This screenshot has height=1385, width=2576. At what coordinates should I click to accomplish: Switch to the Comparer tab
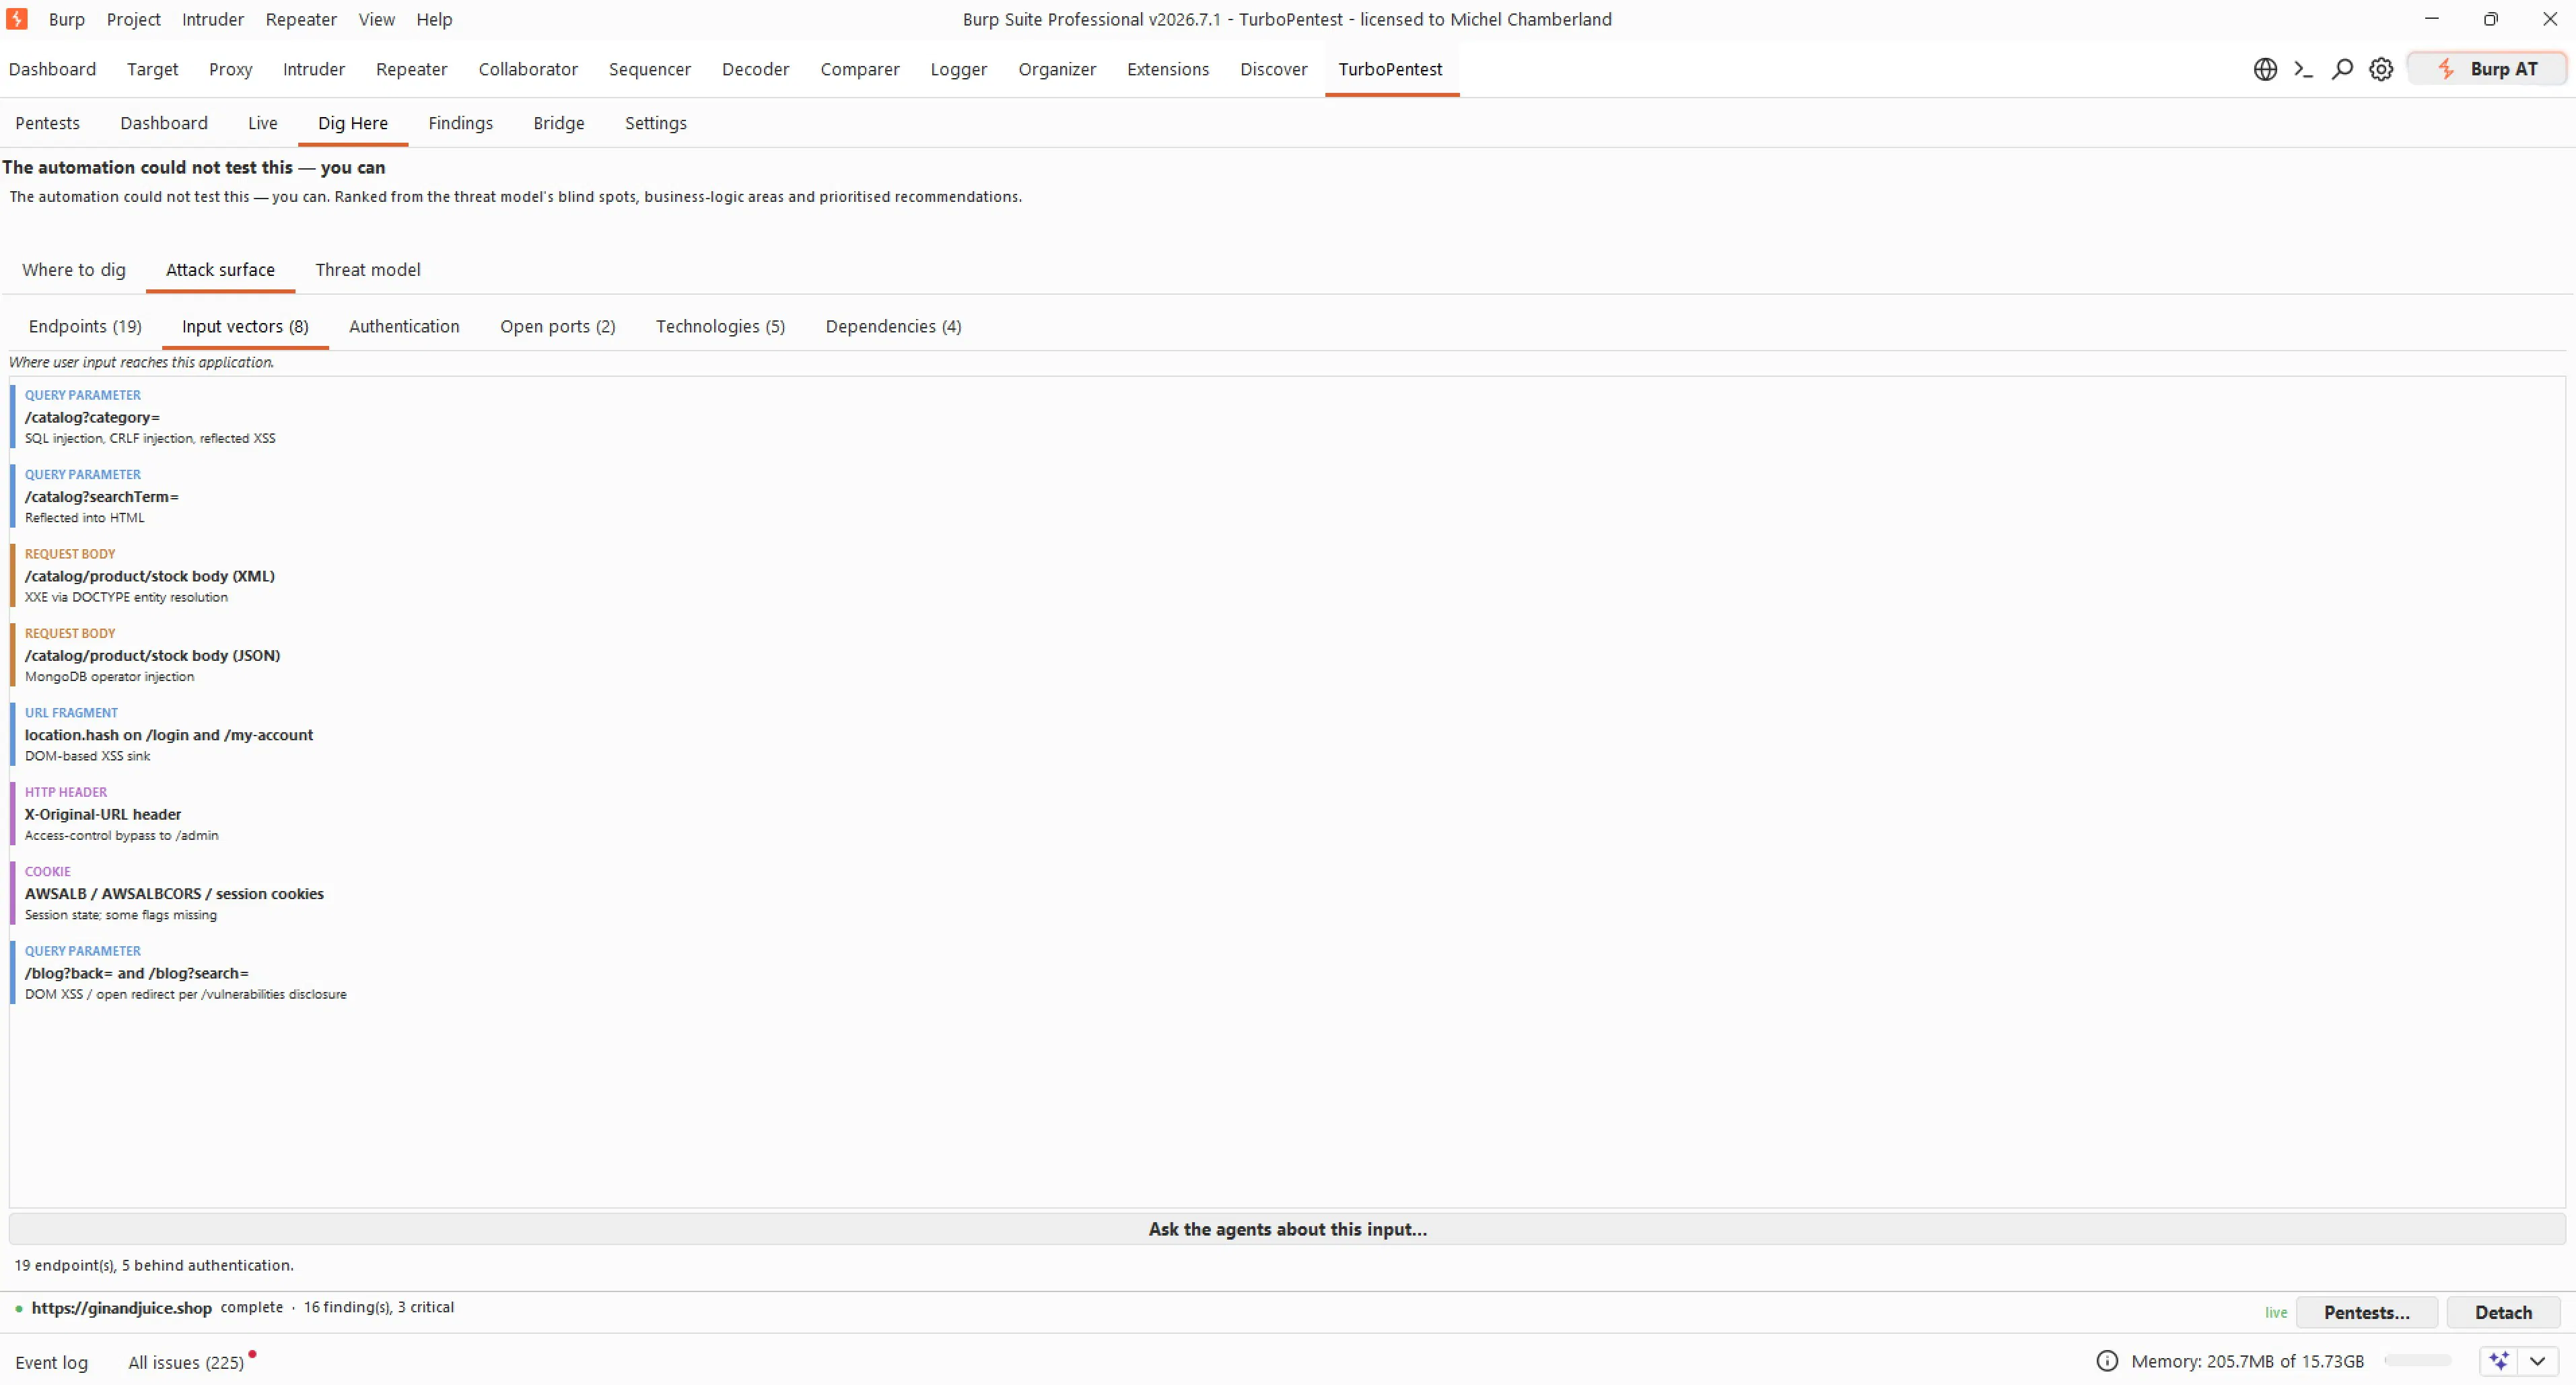pyautogui.click(x=860, y=69)
